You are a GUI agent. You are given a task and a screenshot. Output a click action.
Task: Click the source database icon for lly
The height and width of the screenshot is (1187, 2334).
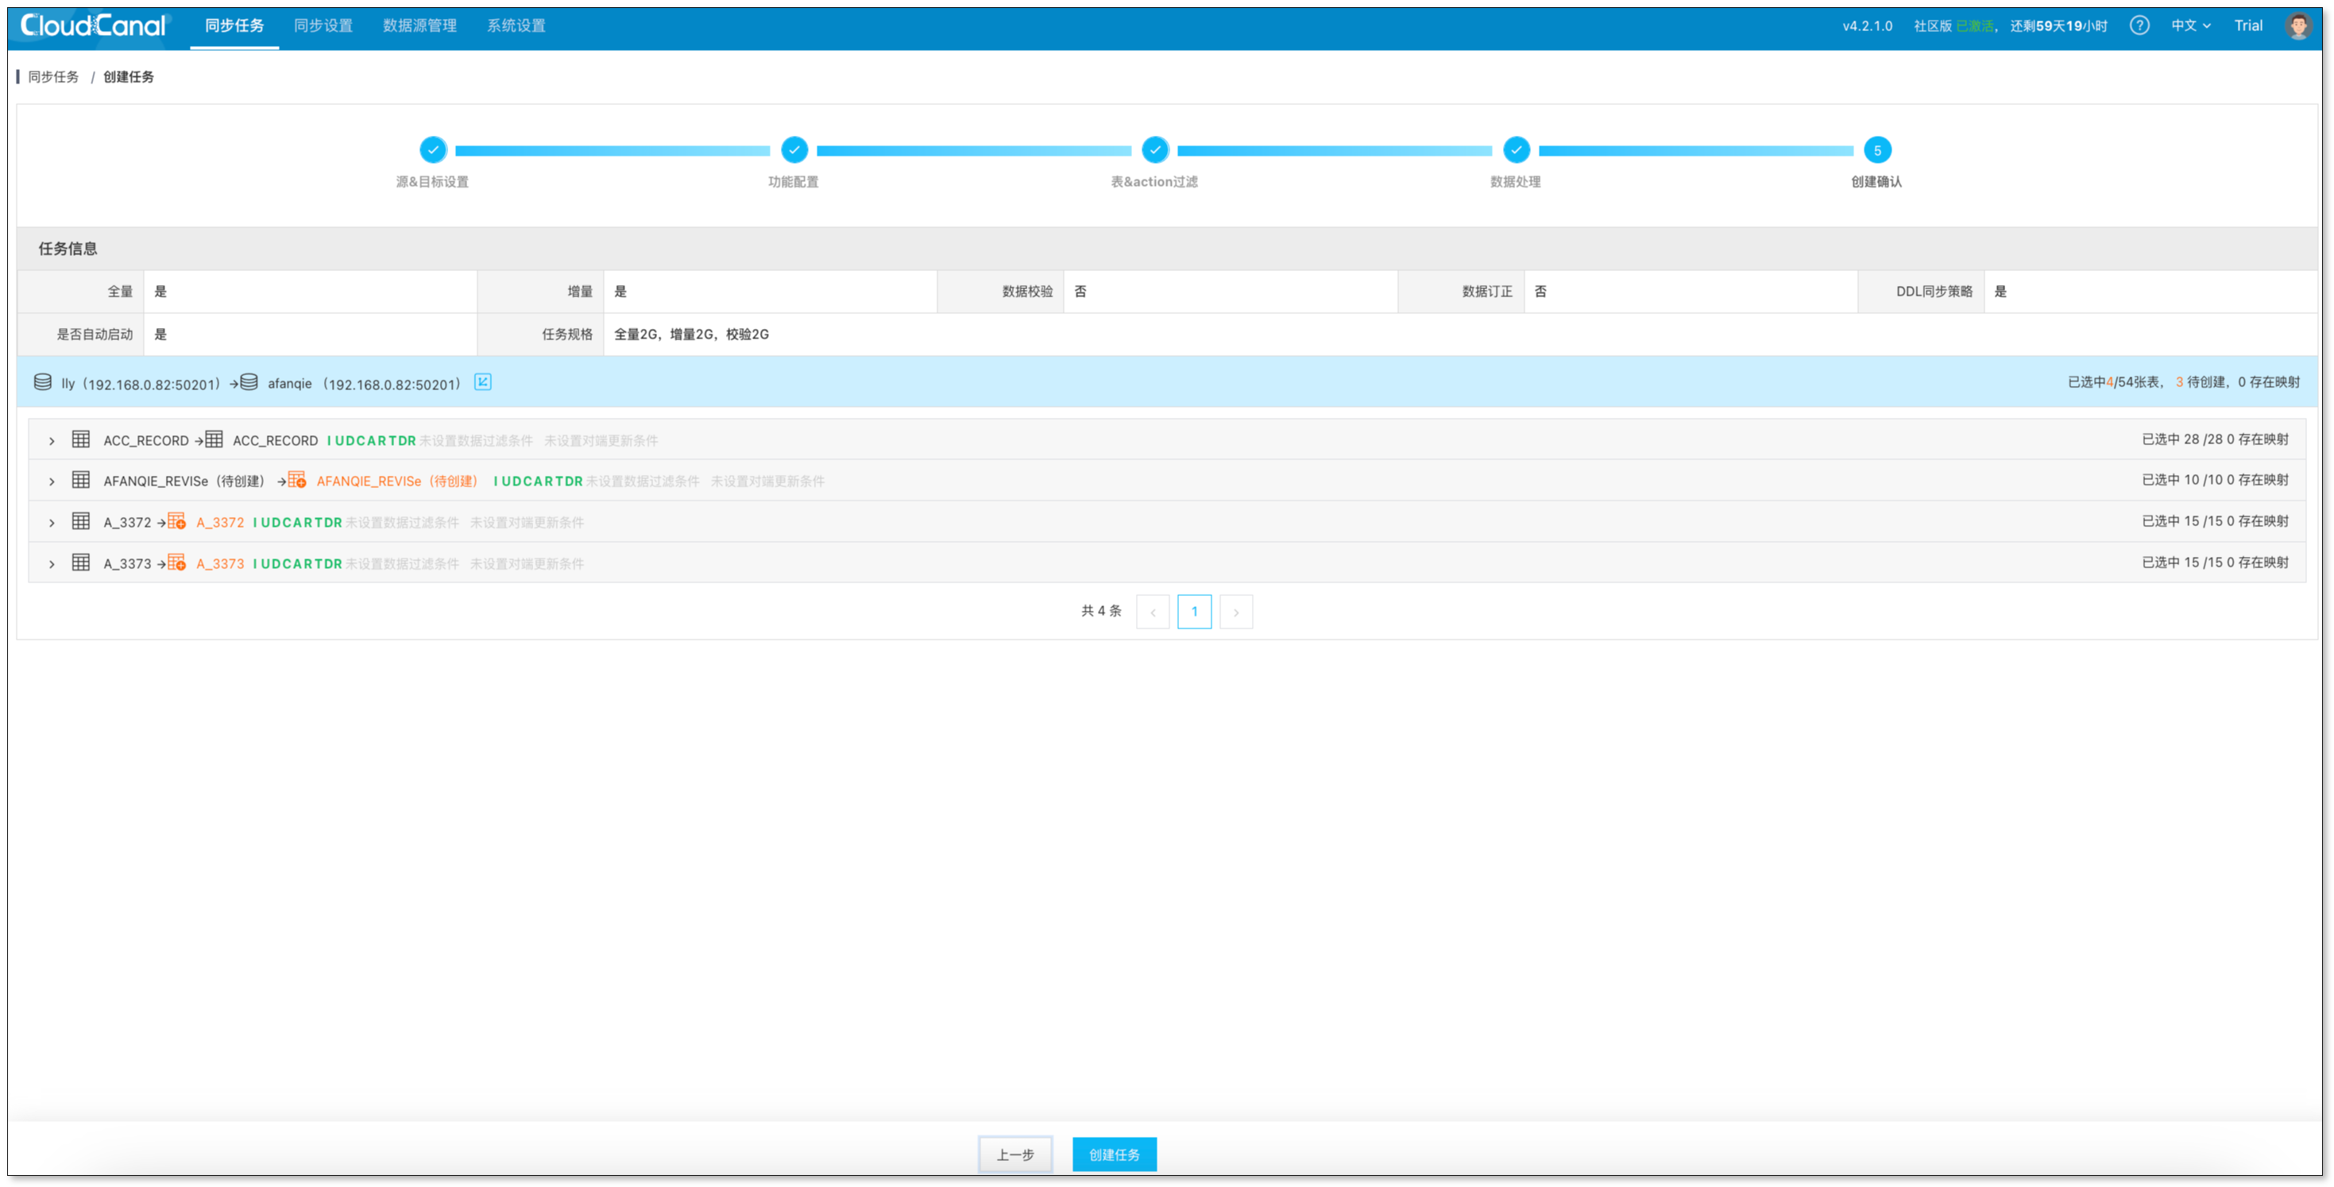click(43, 382)
